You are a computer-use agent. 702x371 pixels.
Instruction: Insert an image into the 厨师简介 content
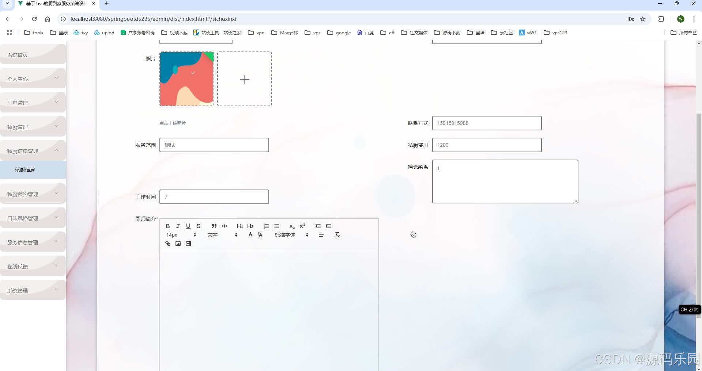point(178,244)
